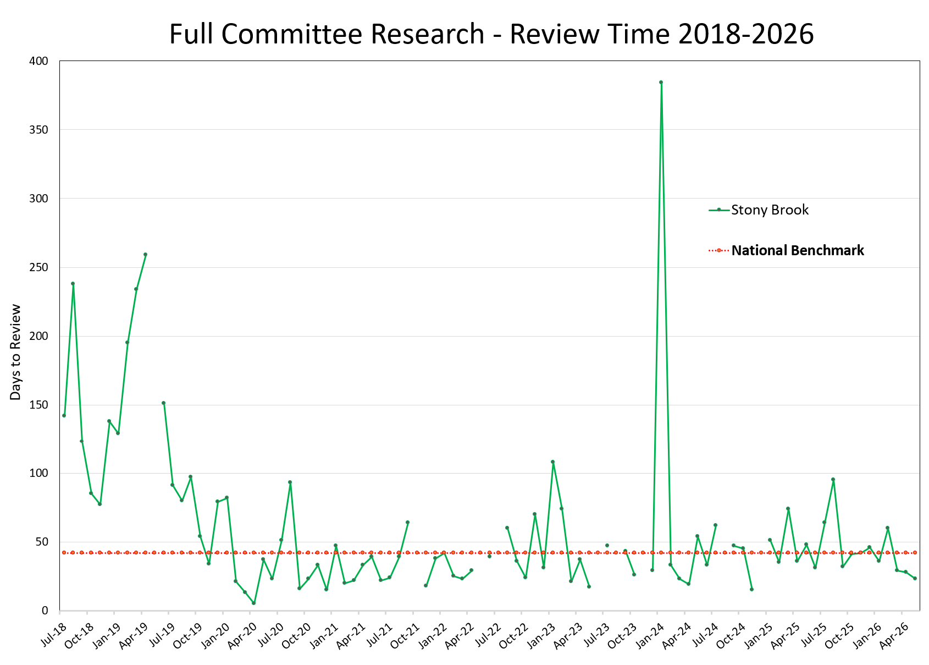Click the 'Jul-25' x-axis label
Screen dimensions: 929x665
coord(813,635)
